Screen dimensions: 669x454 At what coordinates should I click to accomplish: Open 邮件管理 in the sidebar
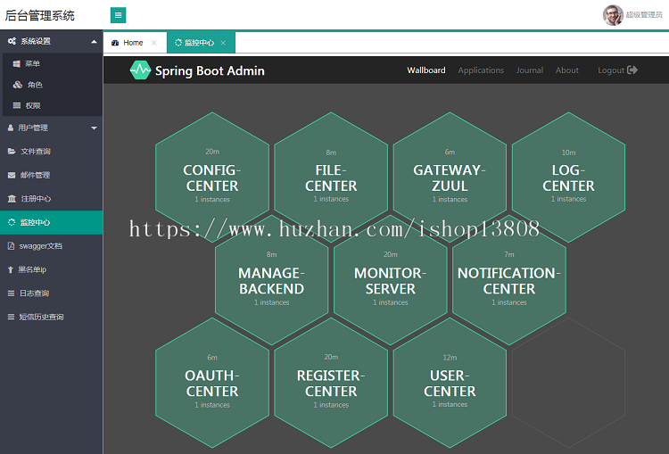point(51,175)
